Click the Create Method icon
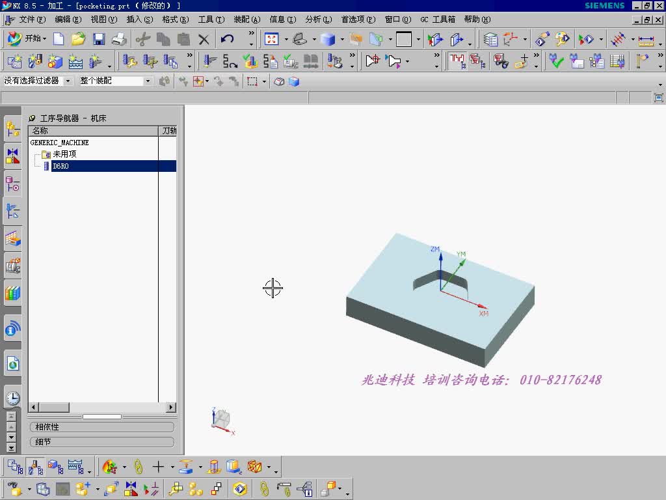This screenshot has width=666, height=500. [75, 61]
